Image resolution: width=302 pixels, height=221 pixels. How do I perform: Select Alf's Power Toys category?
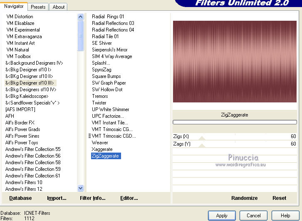(22, 143)
